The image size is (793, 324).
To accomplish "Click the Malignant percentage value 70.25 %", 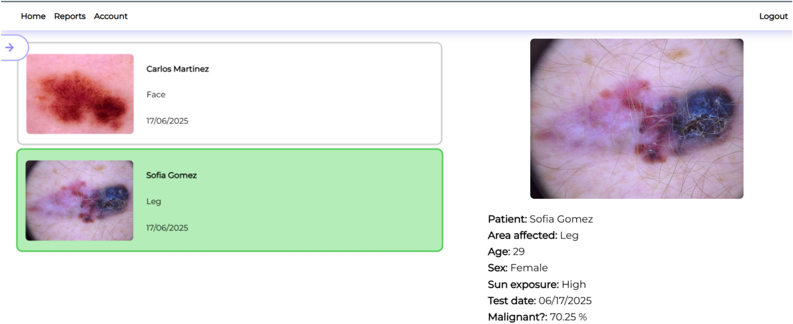I will pos(568,317).
